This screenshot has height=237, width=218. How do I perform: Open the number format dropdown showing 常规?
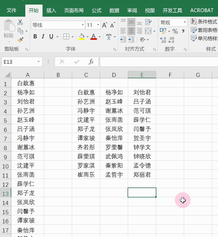(184, 22)
